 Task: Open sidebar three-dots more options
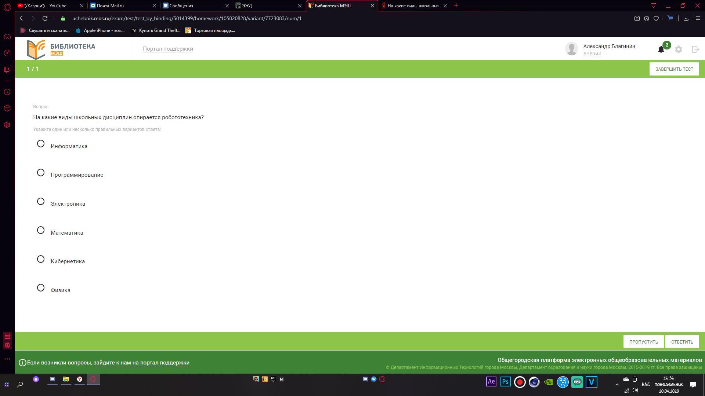coord(7,359)
